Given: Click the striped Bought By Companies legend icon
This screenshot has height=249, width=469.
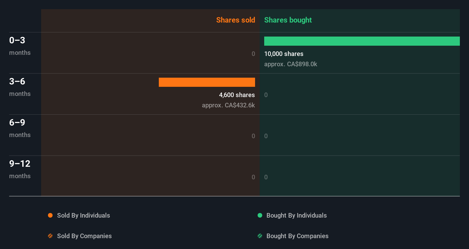Looking at the screenshot, I should 260,236.
